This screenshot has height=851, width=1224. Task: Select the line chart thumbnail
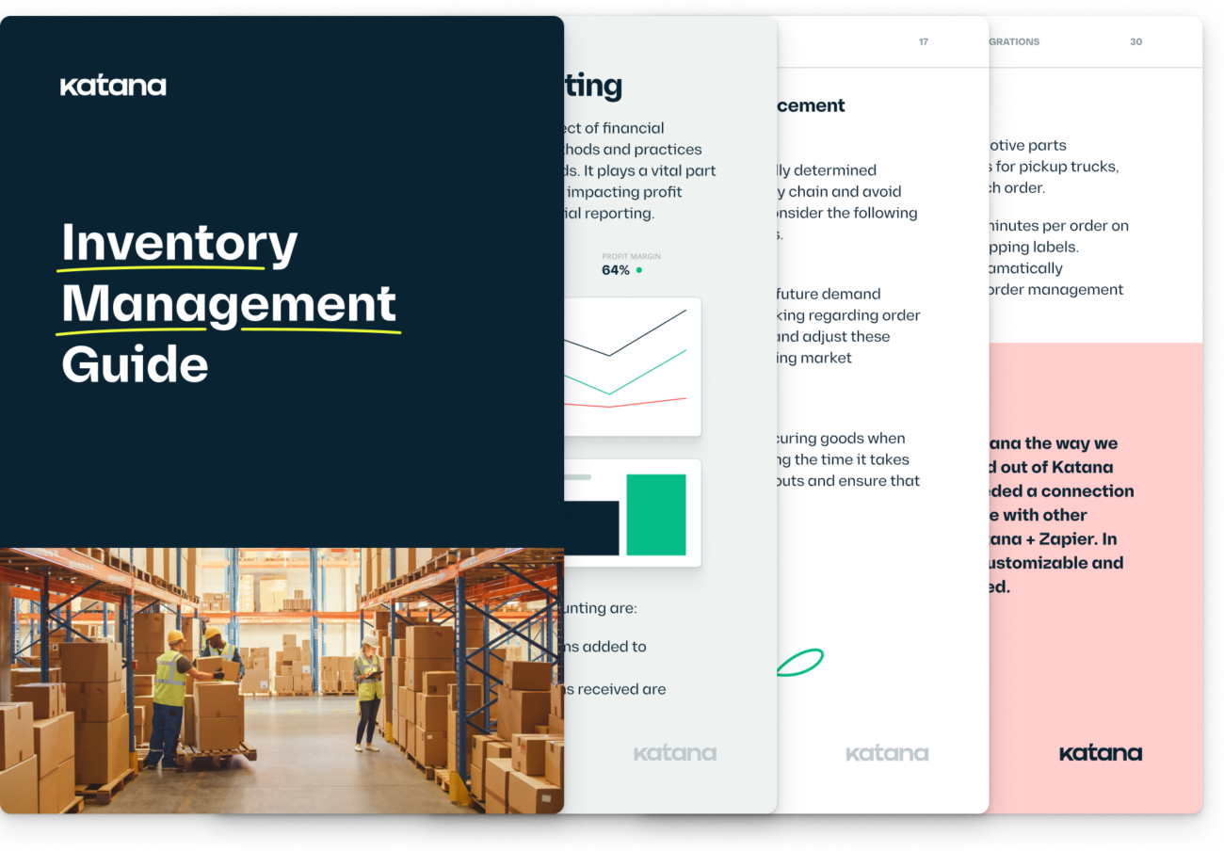631,366
